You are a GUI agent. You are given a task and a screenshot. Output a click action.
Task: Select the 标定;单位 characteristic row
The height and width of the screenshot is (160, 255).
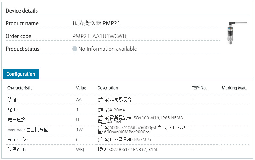point(19,140)
